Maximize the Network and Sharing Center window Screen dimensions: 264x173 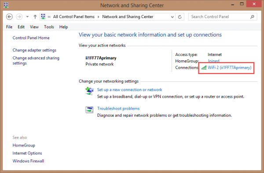click(x=242, y=4)
